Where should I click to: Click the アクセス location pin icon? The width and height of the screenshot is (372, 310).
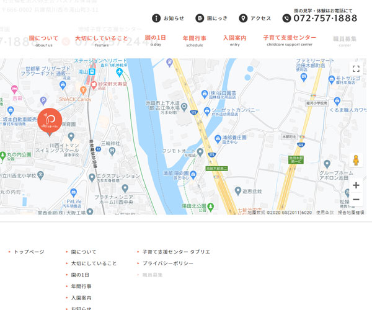(x=243, y=19)
